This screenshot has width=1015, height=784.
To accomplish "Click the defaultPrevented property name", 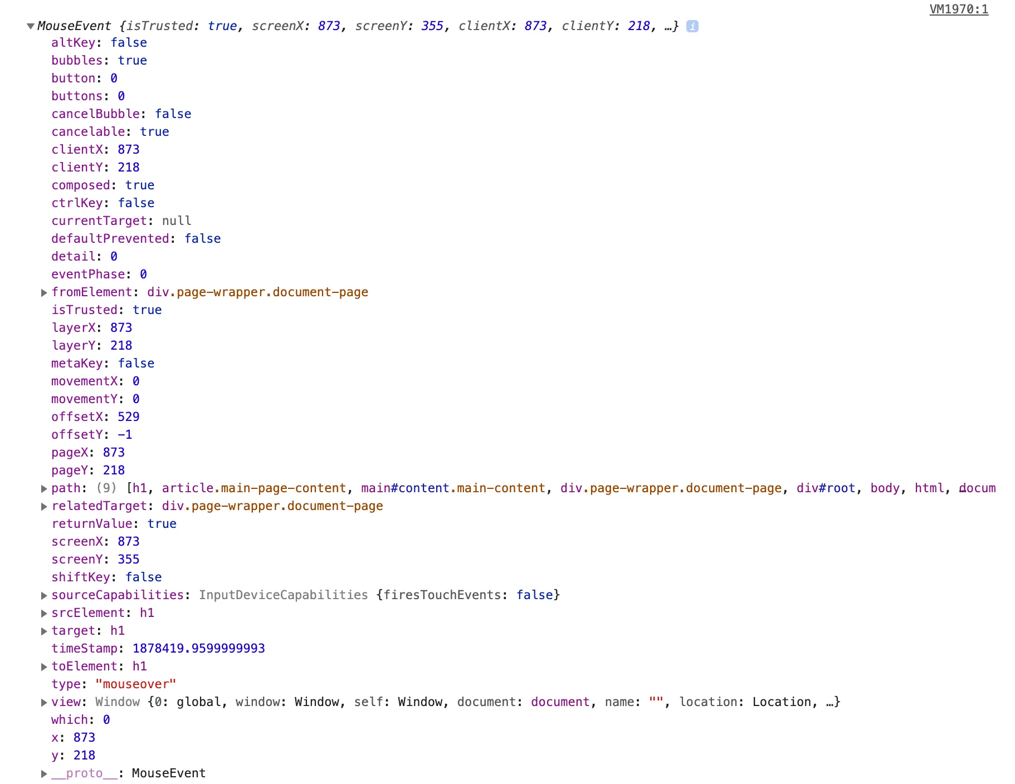I will pos(110,239).
